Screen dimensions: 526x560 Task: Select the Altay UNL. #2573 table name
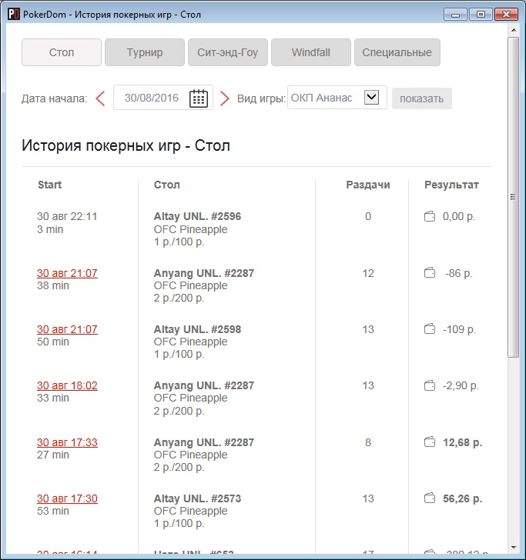tap(197, 498)
